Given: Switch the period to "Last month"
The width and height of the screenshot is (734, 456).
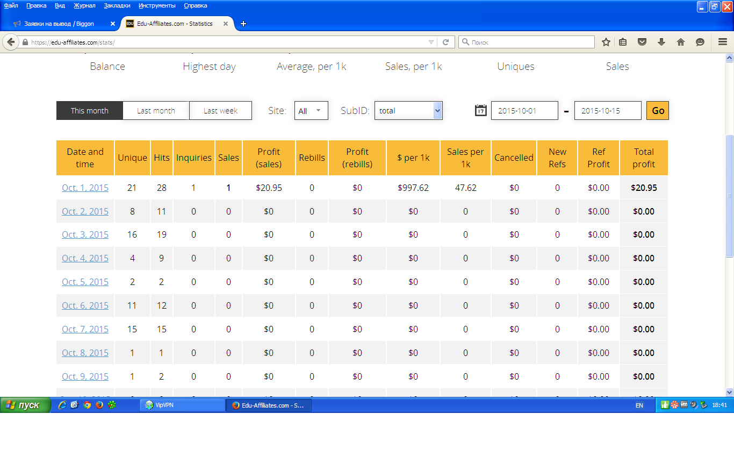Looking at the screenshot, I should pos(156,111).
